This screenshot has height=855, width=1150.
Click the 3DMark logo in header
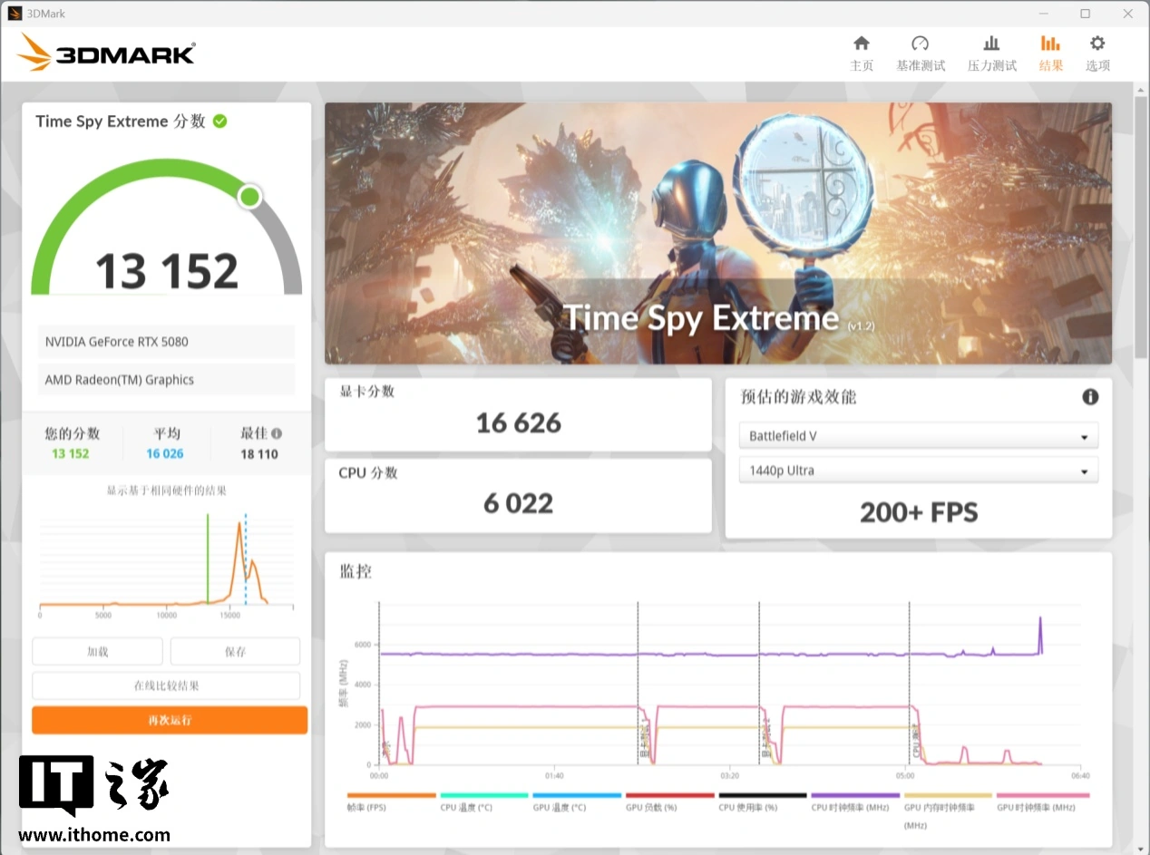tap(106, 53)
